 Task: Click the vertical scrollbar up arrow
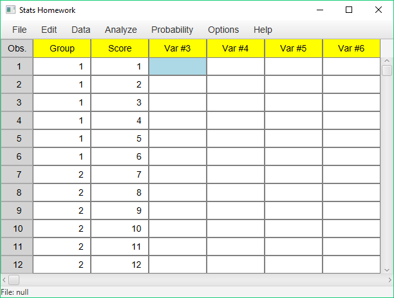click(x=387, y=61)
